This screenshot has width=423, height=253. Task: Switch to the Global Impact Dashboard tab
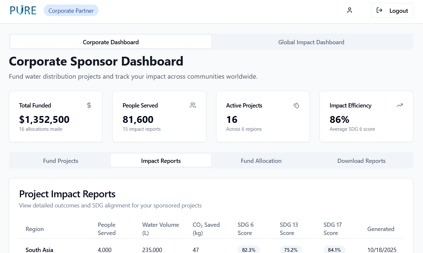click(311, 42)
